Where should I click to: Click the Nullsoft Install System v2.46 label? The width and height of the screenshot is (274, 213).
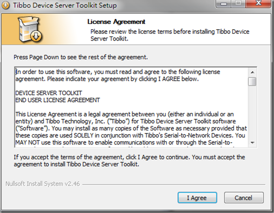click(43, 184)
